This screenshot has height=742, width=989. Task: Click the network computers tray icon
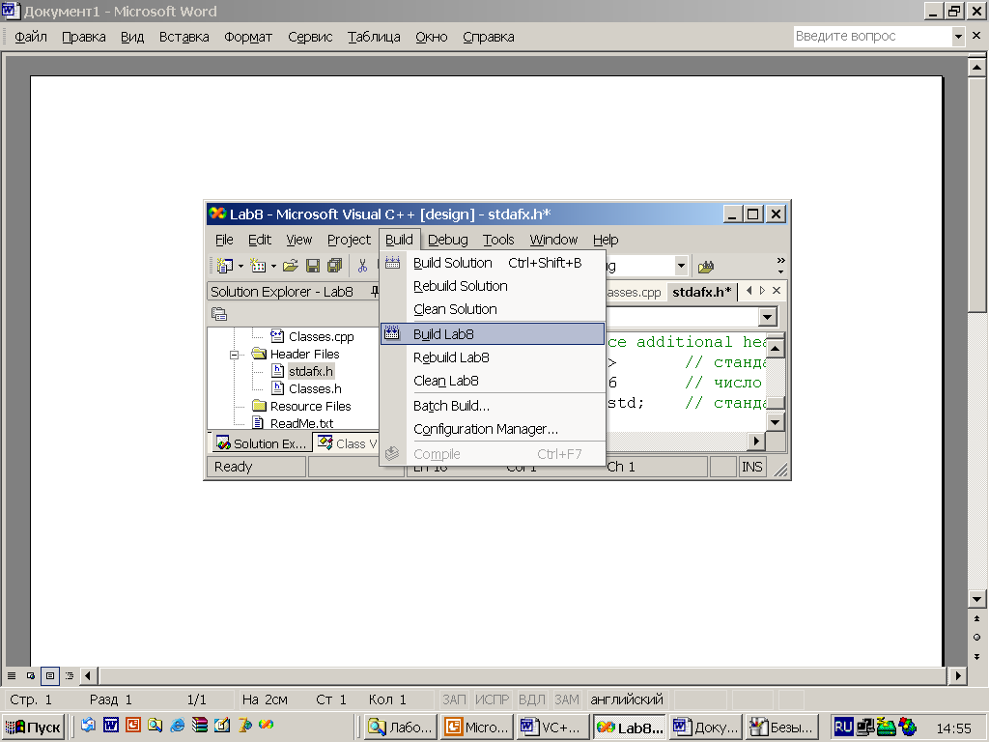click(x=864, y=728)
